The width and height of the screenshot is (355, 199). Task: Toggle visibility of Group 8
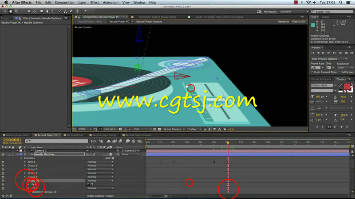tap(3, 173)
